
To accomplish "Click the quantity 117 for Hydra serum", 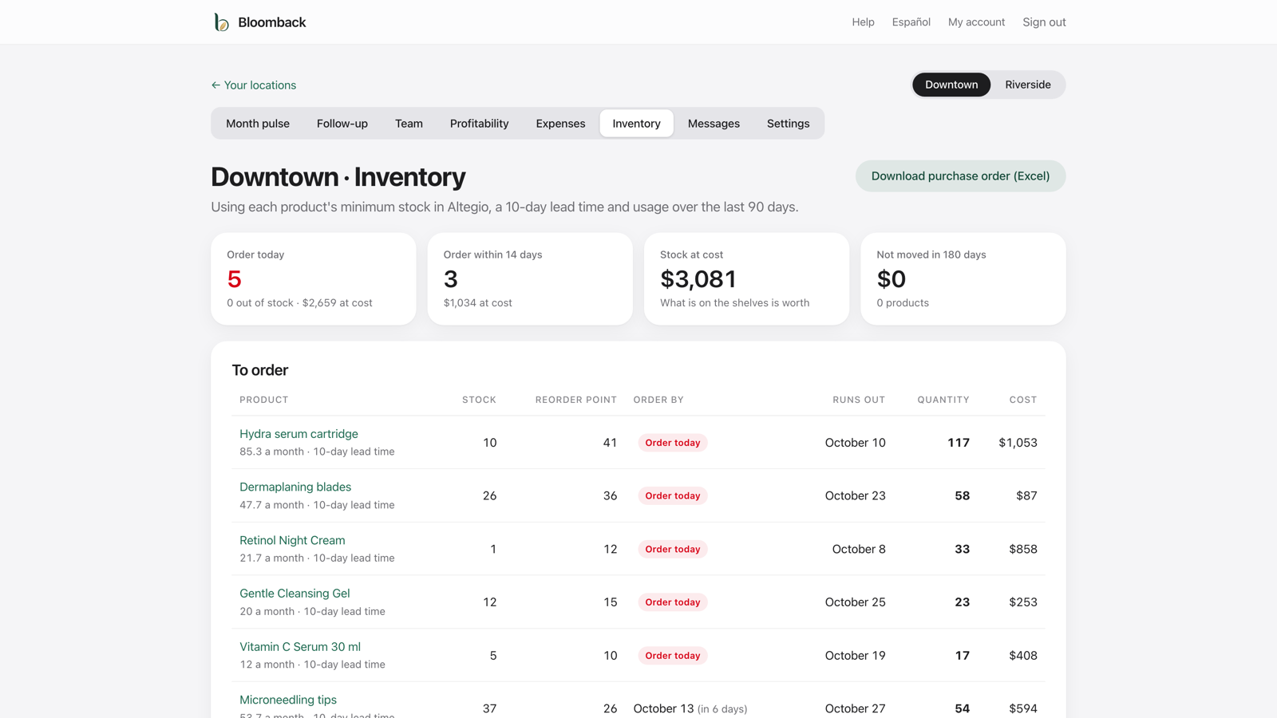I will (x=959, y=443).
